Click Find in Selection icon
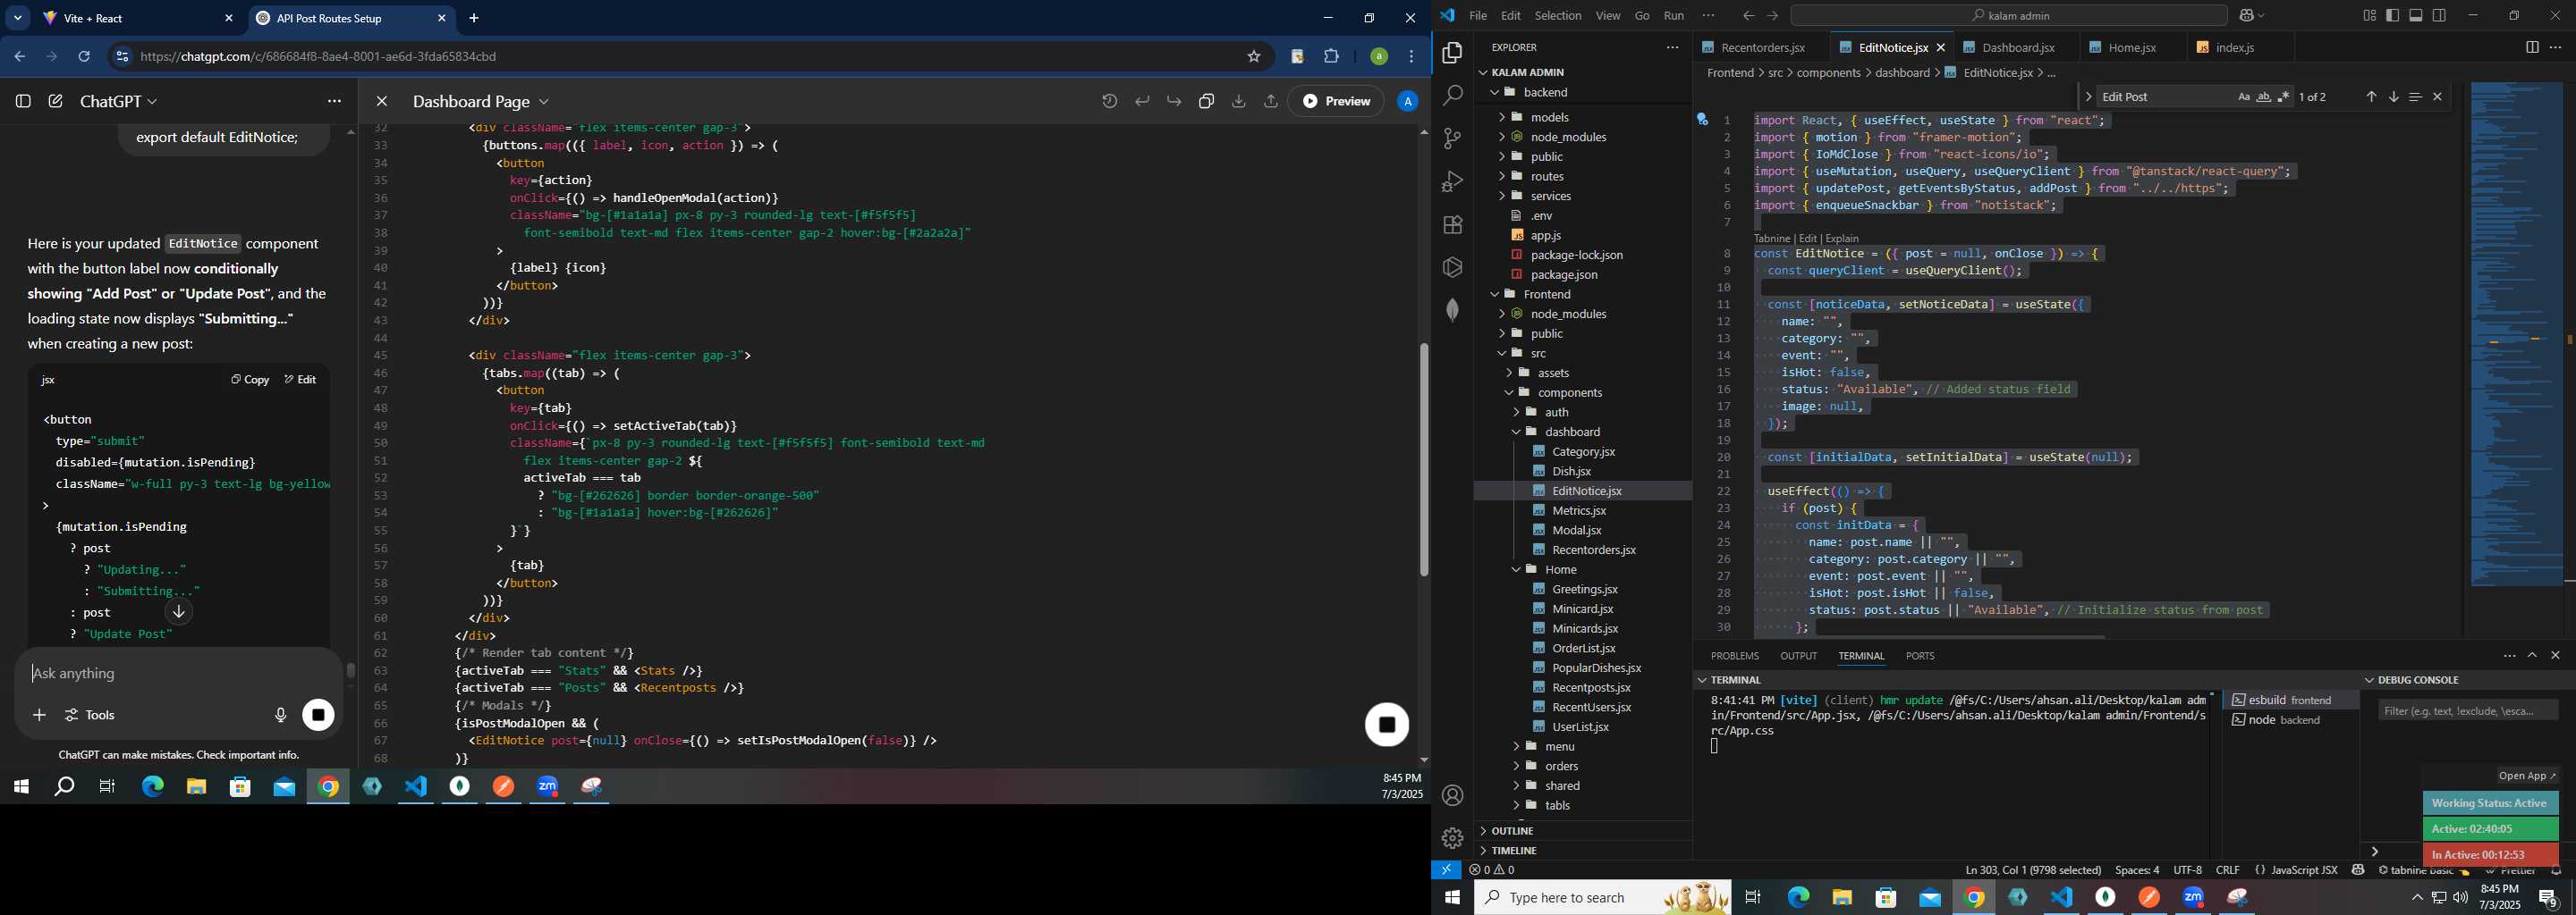This screenshot has height=915, width=2576. (x=2415, y=97)
